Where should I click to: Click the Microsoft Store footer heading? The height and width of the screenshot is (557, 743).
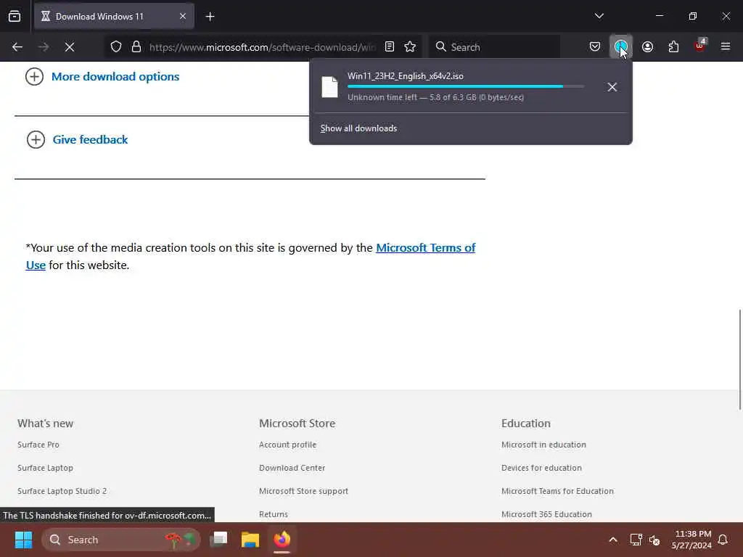pyautogui.click(x=297, y=424)
